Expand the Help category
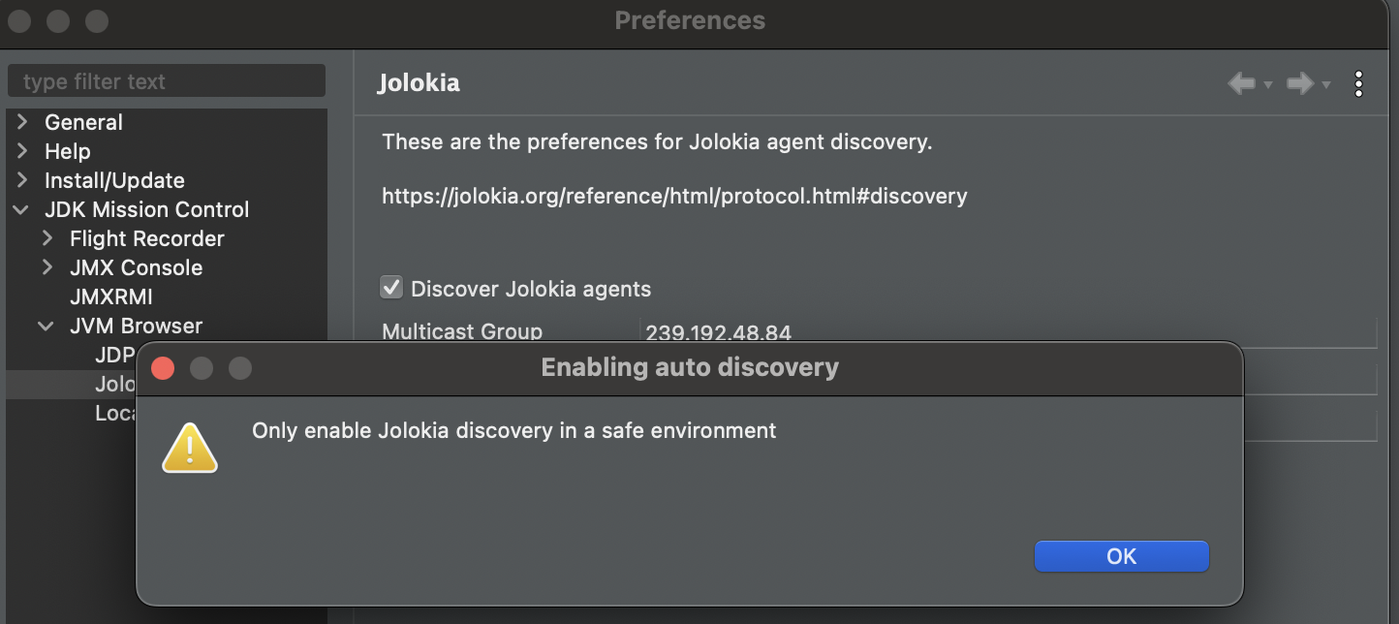This screenshot has height=624, width=1399. 22,151
